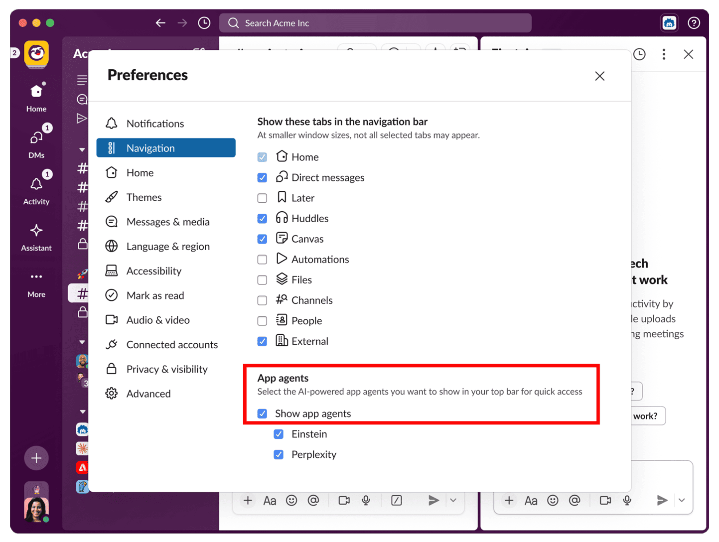Open Themes preferences

[166, 197]
